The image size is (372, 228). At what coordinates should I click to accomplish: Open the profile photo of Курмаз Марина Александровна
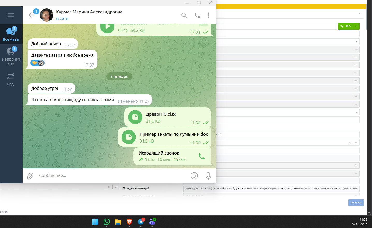pyautogui.click(x=47, y=15)
